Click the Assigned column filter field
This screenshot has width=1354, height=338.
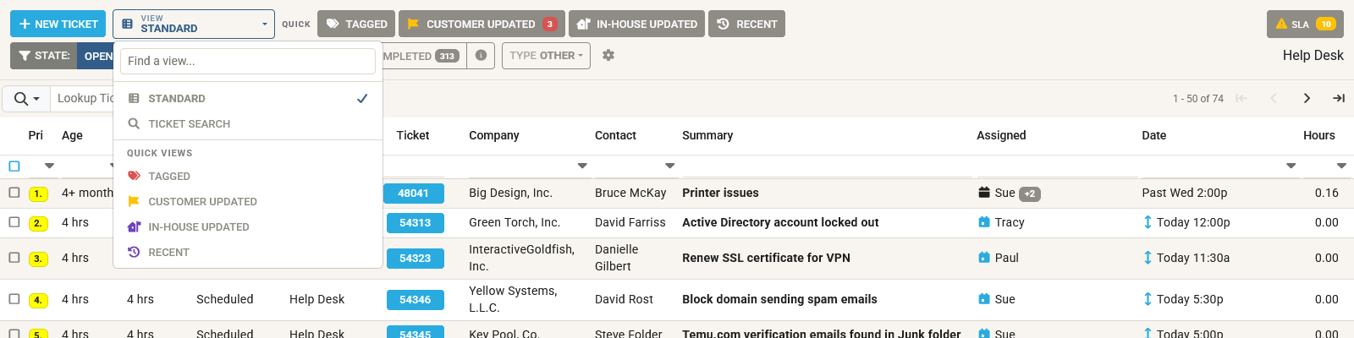click(x=1057, y=166)
